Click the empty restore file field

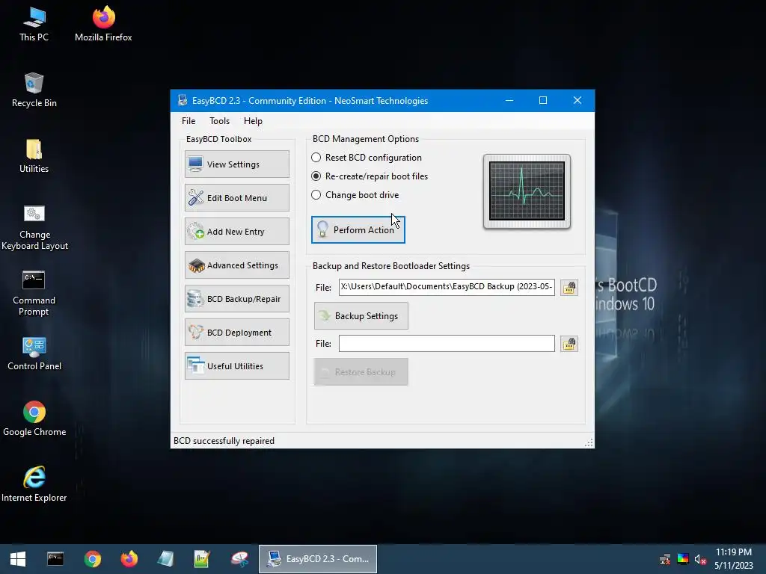(x=447, y=344)
